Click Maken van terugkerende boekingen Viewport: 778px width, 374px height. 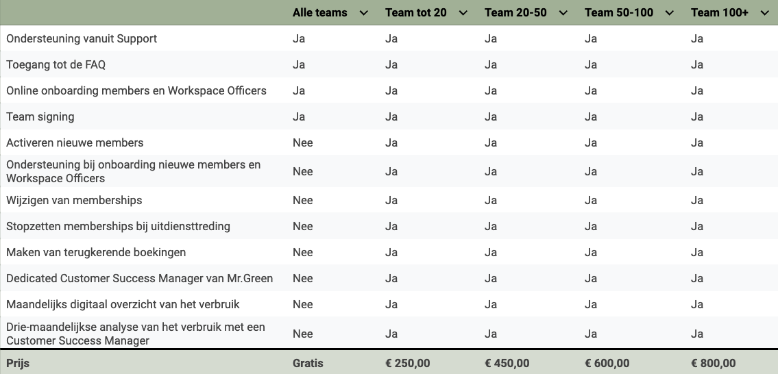tap(96, 253)
